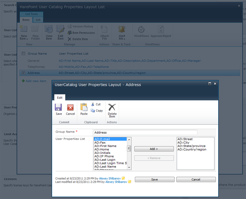Click Edit Item in the list ribbon
This screenshot has height=199, width=246.
tap(60, 33)
